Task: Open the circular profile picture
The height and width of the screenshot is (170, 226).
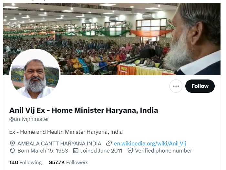Action: pos(35,74)
